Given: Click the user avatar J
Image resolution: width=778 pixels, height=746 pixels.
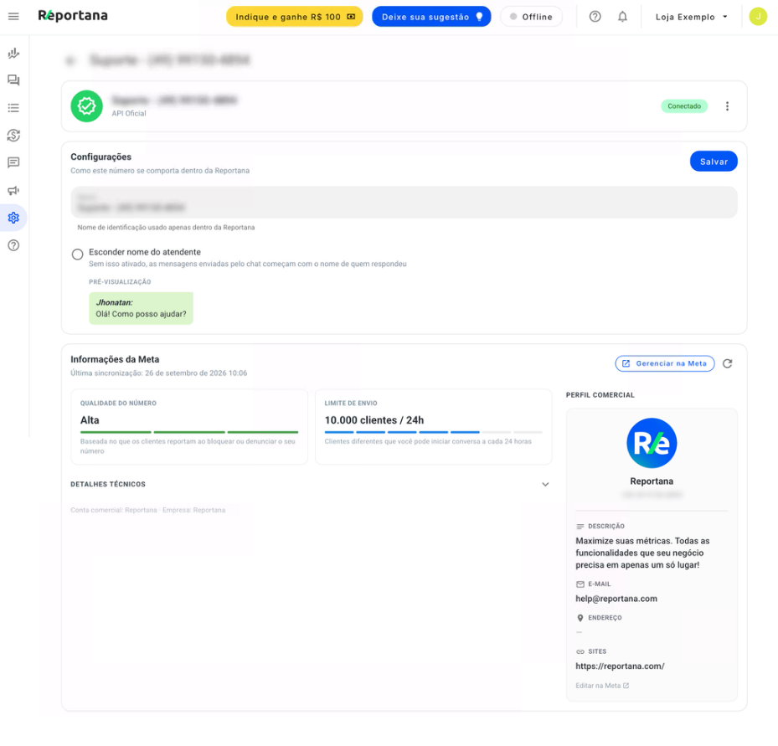Looking at the screenshot, I should click(x=758, y=17).
